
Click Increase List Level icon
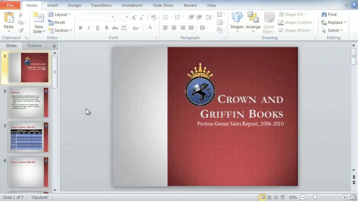[x=199, y=17]
